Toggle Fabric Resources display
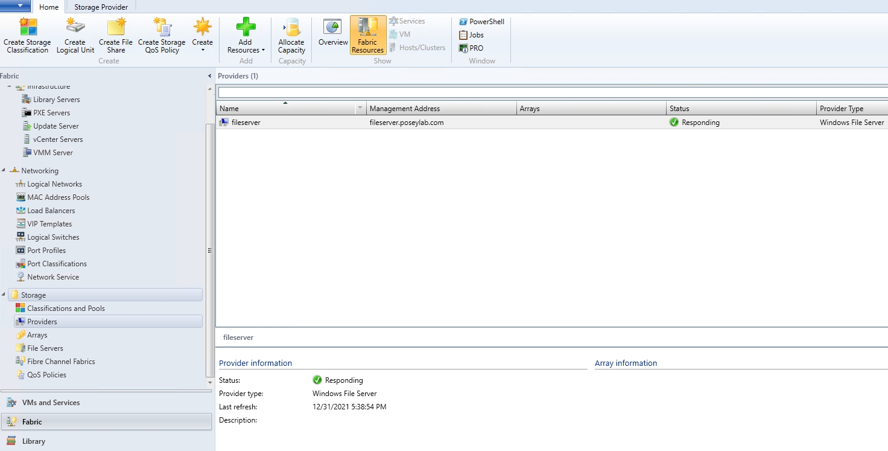Image resolution: width=888 pixels, height=451 pixels. pos(367,34)
